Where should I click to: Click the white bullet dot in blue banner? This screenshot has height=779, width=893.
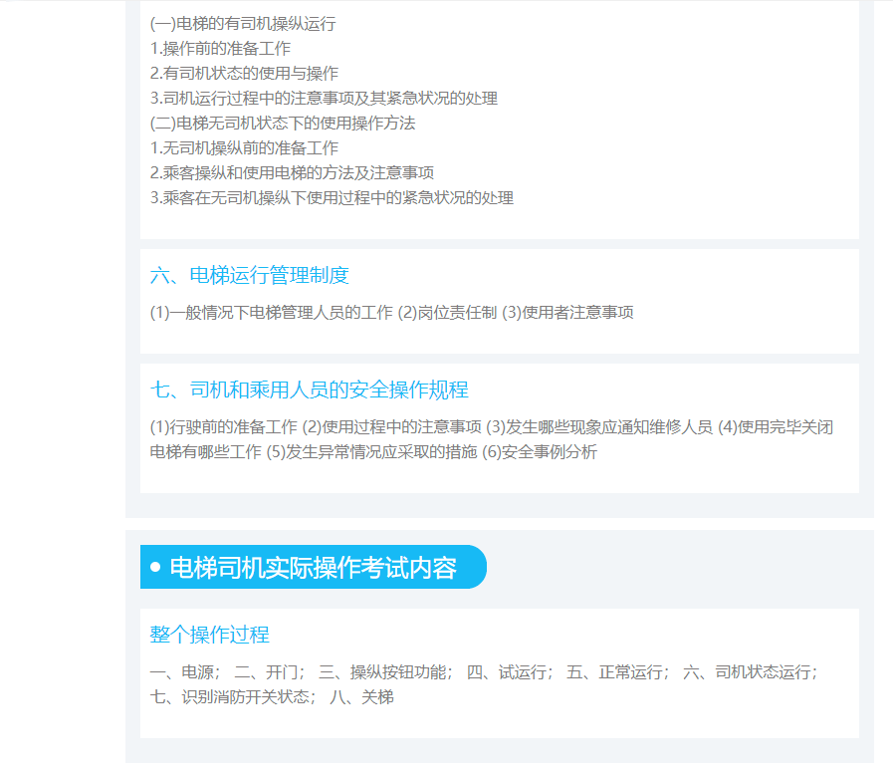pos(155,568)
